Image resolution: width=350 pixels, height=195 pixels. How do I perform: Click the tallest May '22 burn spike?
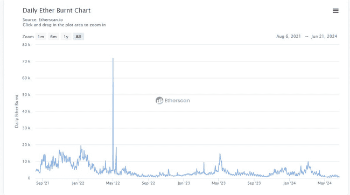click(113, 59)
